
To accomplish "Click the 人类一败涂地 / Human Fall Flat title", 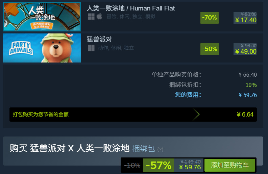I will pos(131,8).
